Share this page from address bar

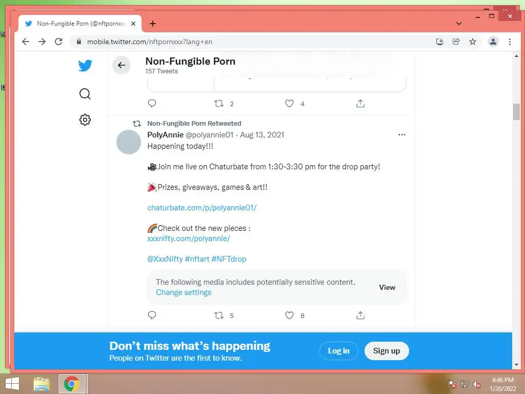pos(456,42)
